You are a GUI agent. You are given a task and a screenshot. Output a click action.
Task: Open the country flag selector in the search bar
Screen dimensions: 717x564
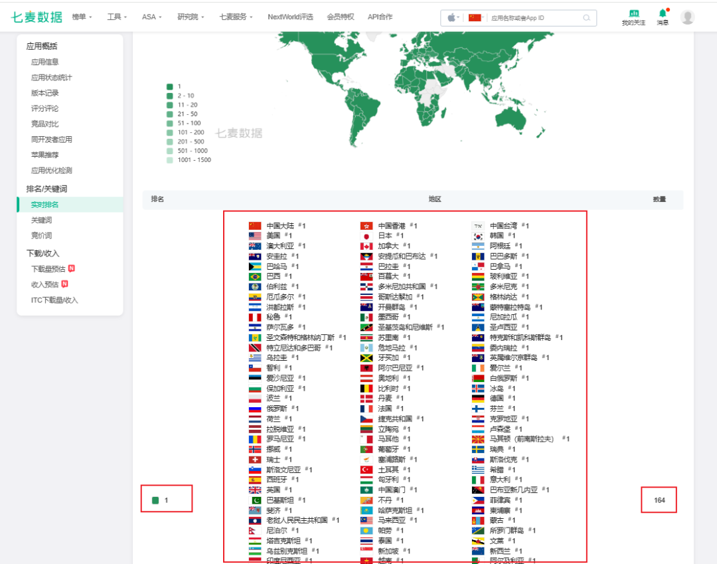coord(476,18)
